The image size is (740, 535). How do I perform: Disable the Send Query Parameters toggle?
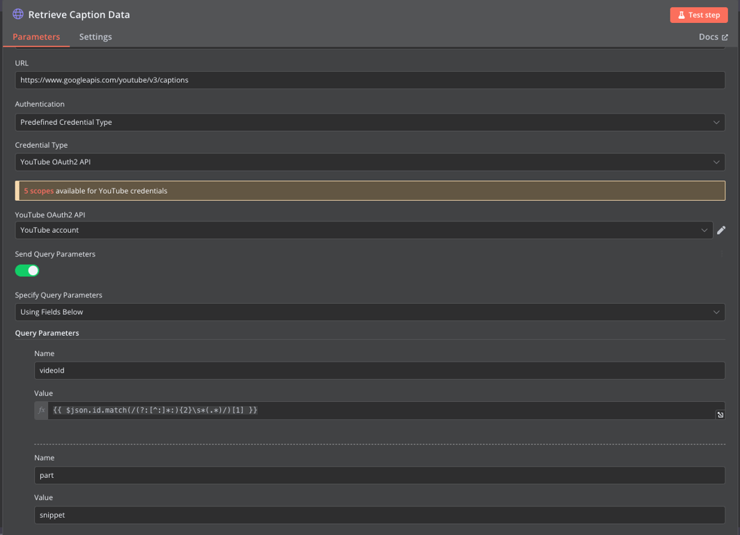[26, 270]
